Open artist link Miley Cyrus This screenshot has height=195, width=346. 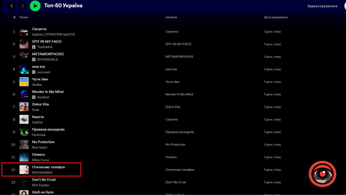pos(40,160)
